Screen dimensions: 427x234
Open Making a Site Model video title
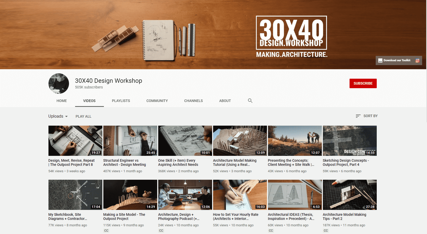(x=124, y=217)
